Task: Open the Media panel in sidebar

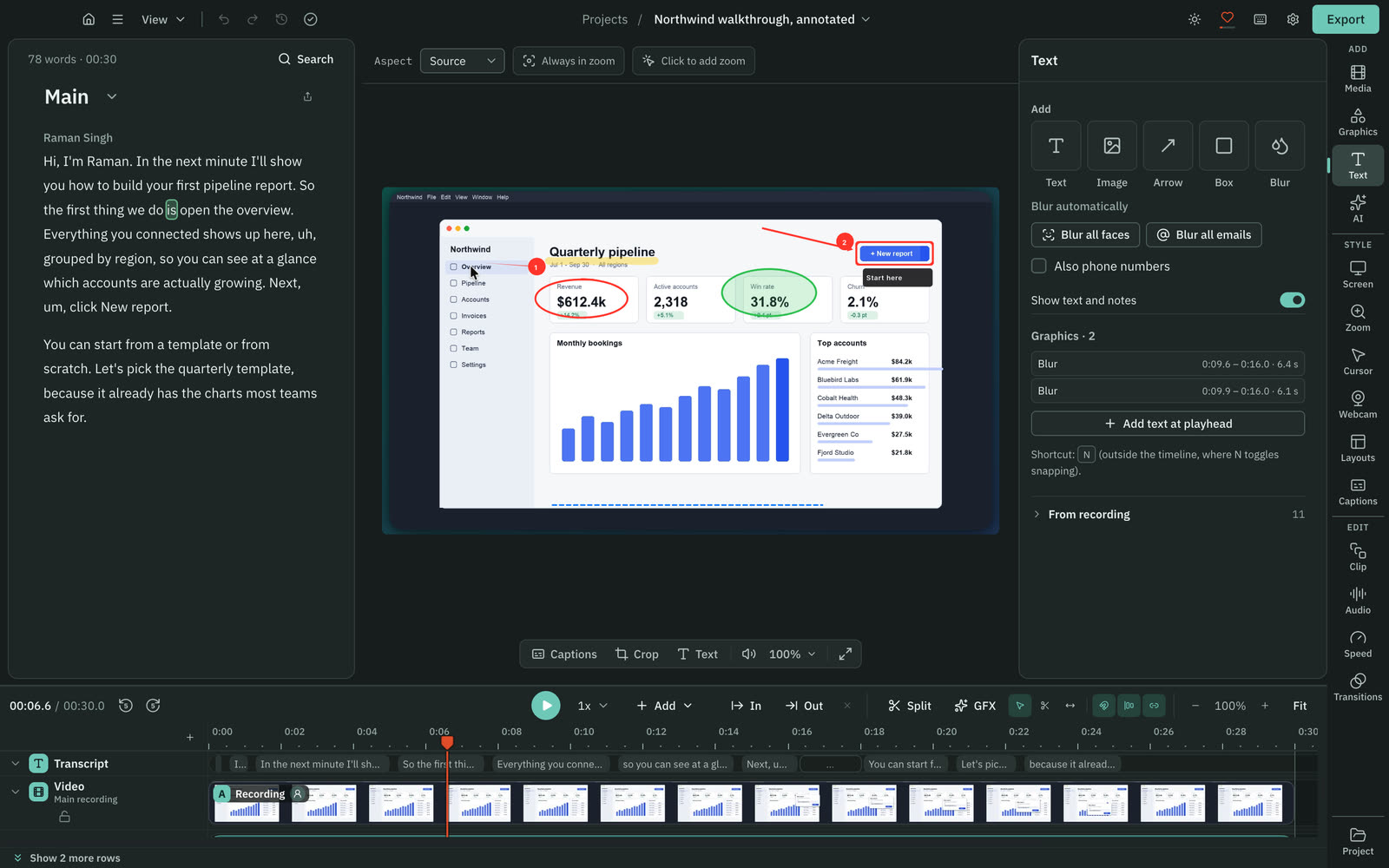Action: [1358, 78]
